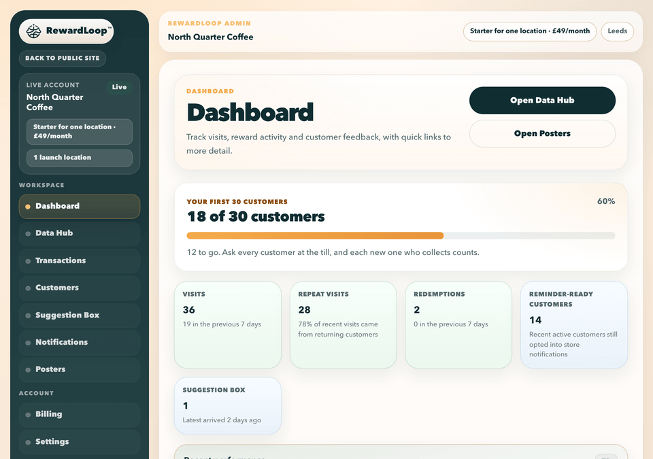
Task: Open the Suggestion Box stat card
Action: [228, 406]
